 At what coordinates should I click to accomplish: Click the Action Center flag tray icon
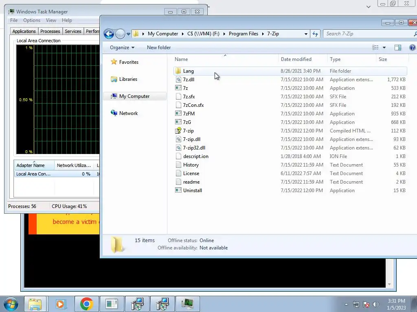(x=366, y=304)
